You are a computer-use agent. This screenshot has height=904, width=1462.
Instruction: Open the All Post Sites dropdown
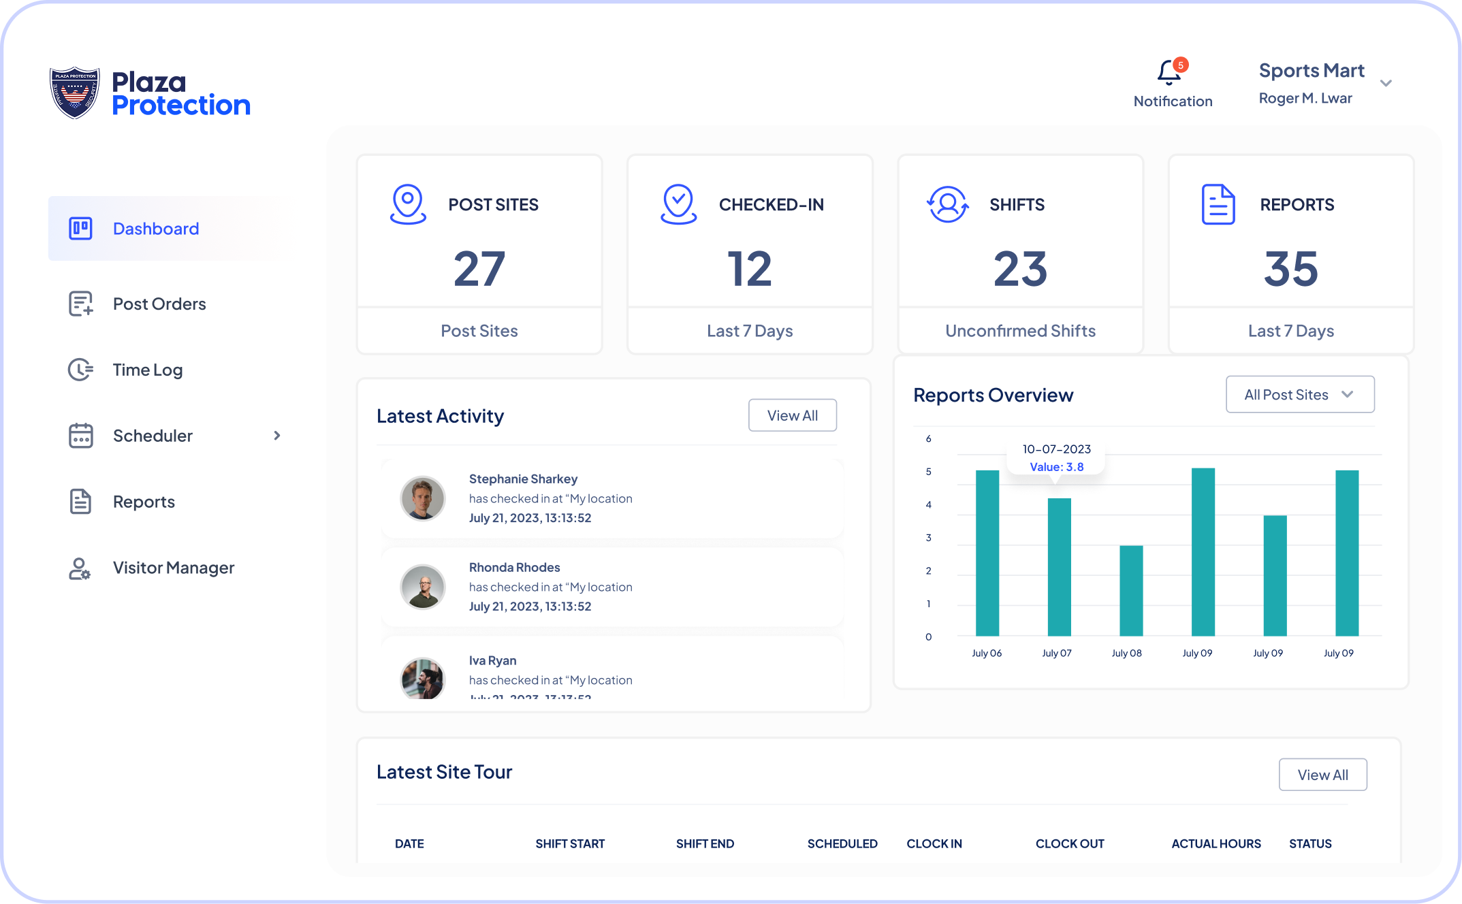click(x=1299, y=395)
